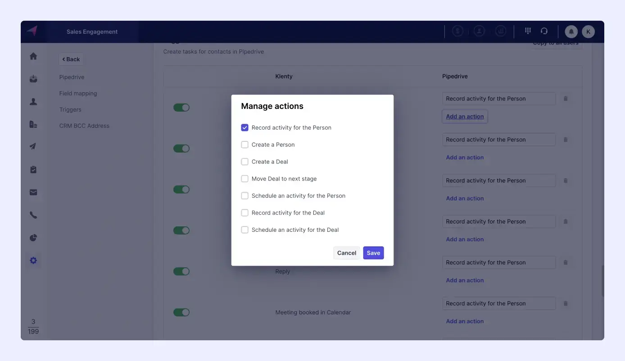Open the Field mapping section

pyautogui.click(x=78, y=93)
